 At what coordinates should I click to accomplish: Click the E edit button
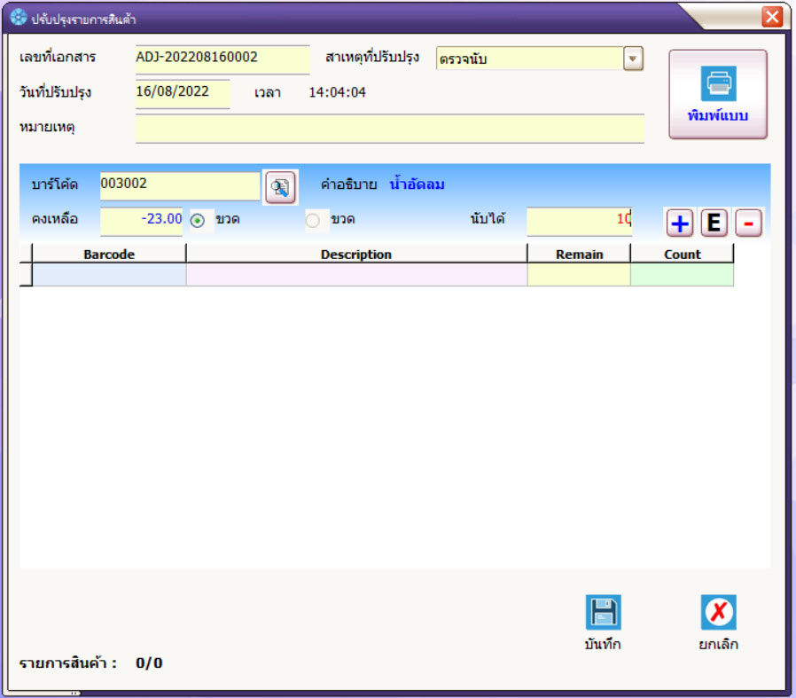coord(714,224)
